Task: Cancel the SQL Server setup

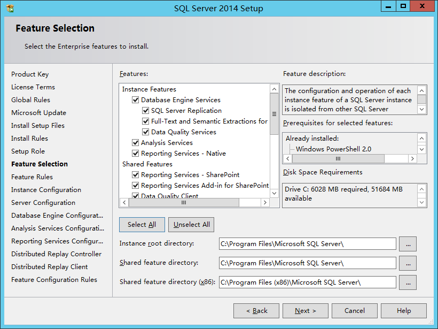Action: [x=355, y=311]
